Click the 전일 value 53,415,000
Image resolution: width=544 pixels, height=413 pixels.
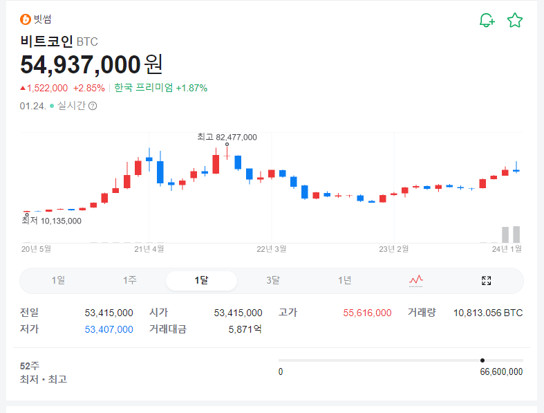coord(109,313)
